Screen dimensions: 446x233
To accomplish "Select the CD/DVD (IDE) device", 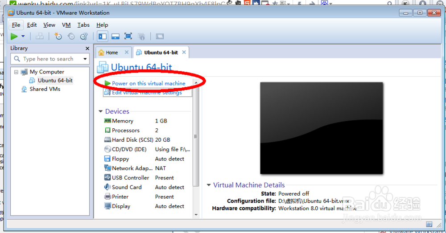I will pos(147,149).
